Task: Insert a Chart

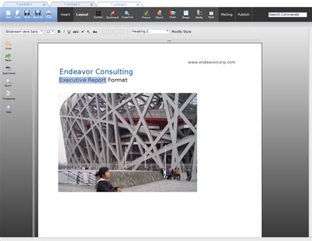Action: [x=172, y=14]
